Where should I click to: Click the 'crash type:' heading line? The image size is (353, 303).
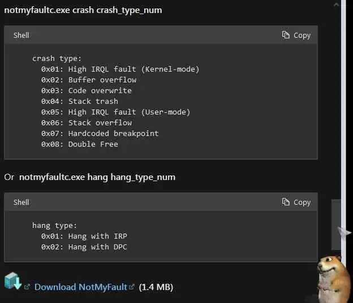pyautogui.click(x=57, y=59)
